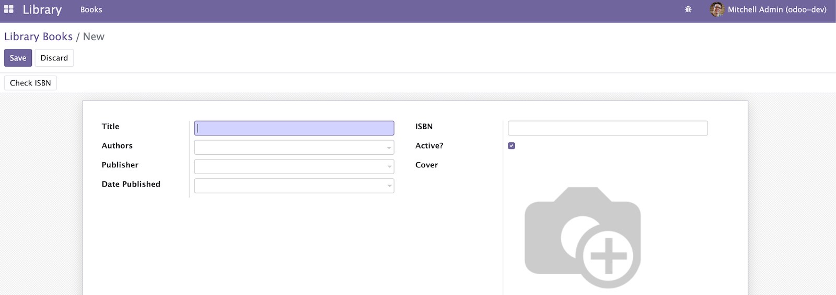Expand the Authors dropdown arrow
This screenshot has width=836, height=295.
pyautogui.click(x=389, y=148)
